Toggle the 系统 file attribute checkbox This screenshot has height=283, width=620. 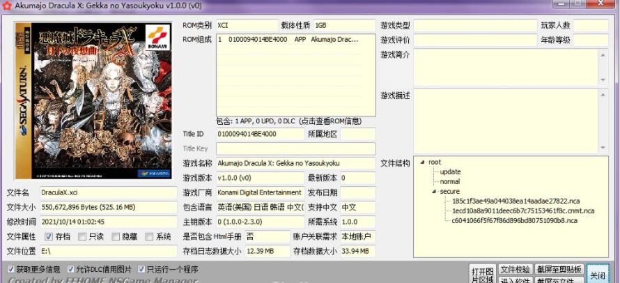(150, 237)
